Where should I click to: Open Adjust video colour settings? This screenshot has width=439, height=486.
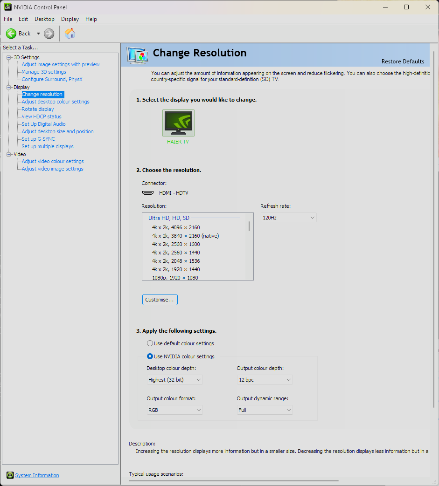coord(53,161)
